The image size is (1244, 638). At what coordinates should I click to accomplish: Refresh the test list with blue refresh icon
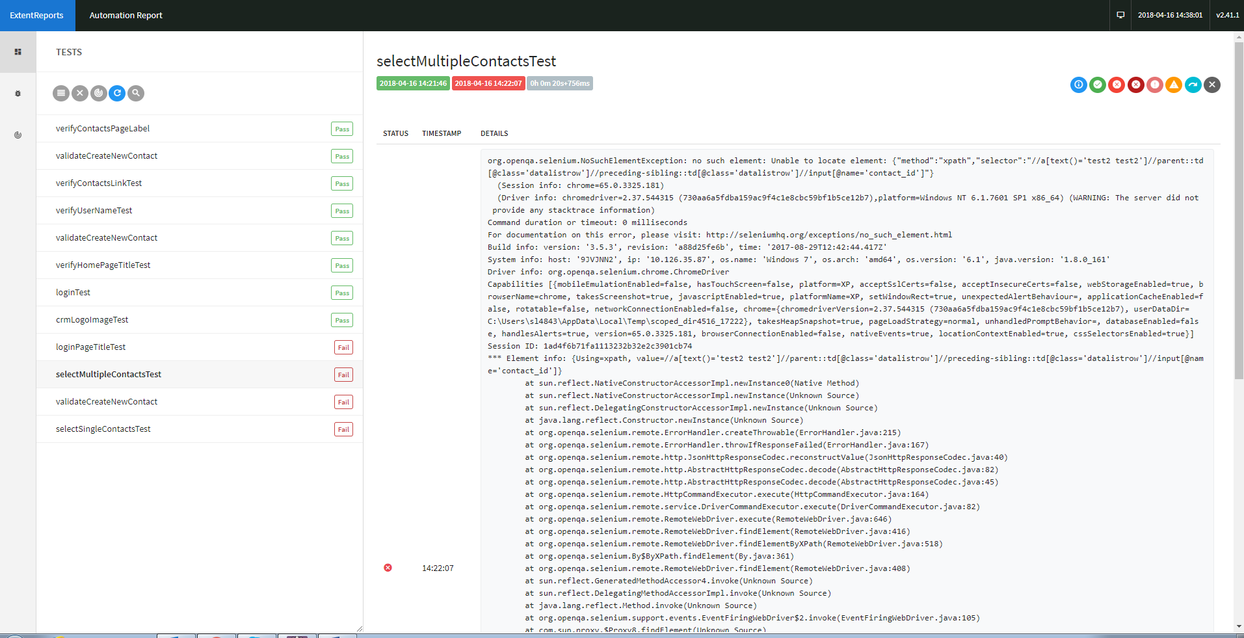tap(117, 93)
